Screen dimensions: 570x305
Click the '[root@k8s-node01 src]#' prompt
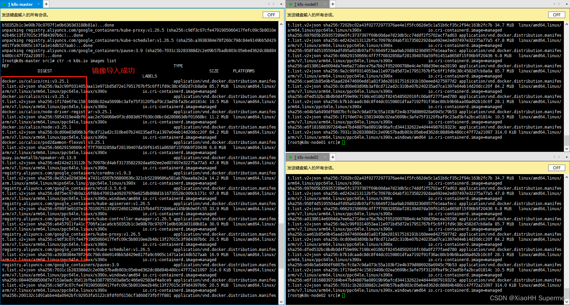pos(314,142)
